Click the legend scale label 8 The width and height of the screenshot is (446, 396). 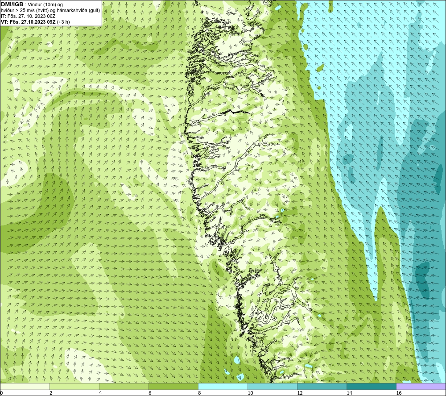199,393
